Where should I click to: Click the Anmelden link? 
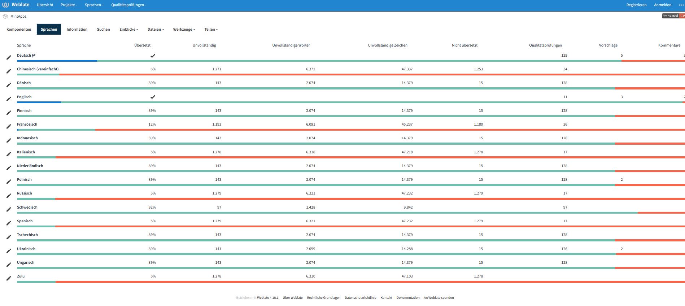pyautogui.click(x=662, y=5)
